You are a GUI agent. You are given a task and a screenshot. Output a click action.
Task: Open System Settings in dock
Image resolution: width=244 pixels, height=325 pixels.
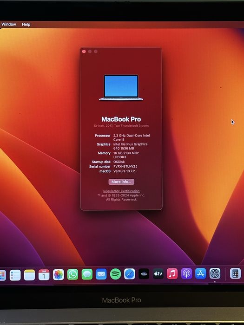point(215,273)
